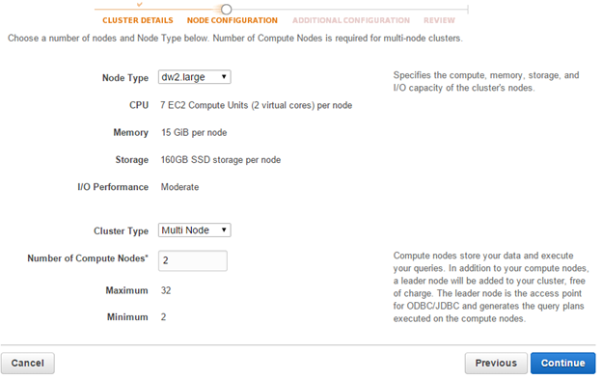Click the Node Type label

[x=125, y=78]
